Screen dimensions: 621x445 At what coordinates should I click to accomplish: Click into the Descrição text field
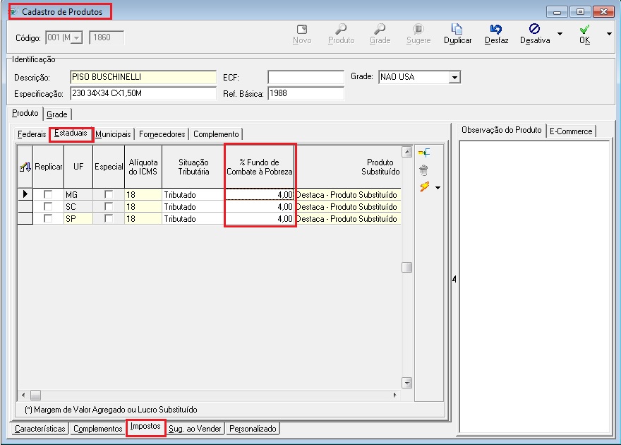(143, 77)
